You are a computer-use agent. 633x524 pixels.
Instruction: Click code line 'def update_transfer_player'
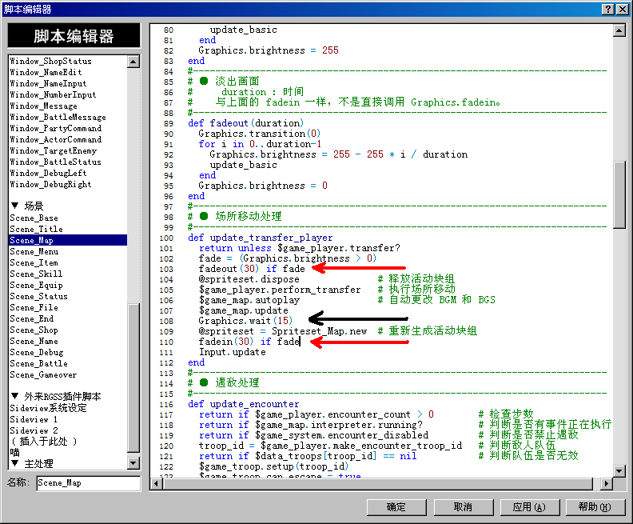point(261,238)
